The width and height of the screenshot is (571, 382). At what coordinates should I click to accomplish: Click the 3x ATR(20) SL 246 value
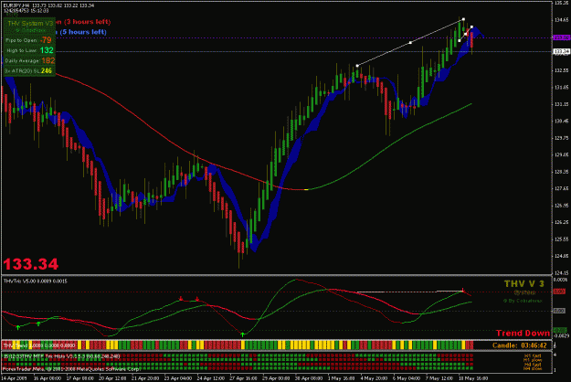pos(47,70)
